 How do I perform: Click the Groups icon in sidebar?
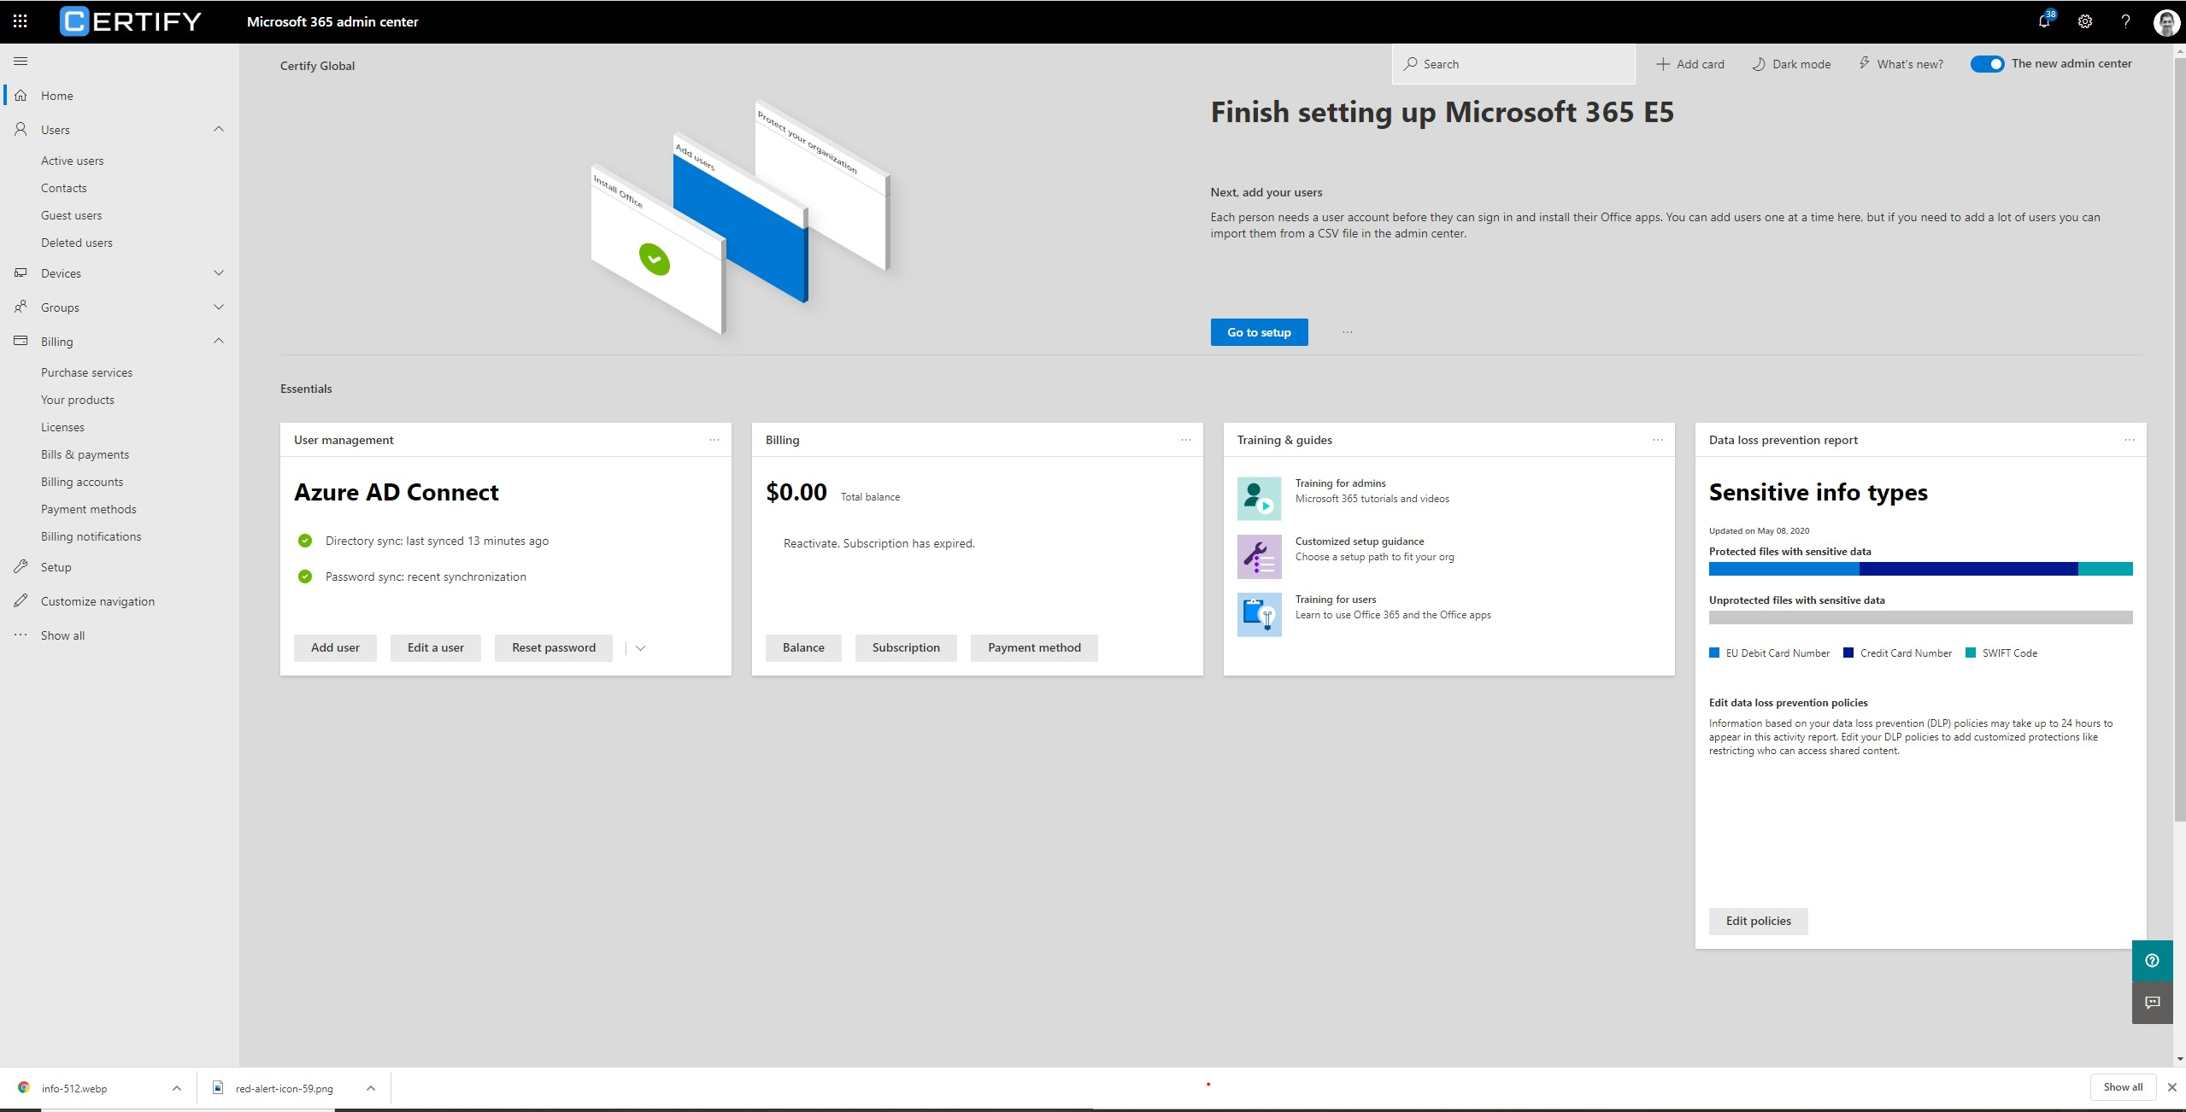click(21, 307)
